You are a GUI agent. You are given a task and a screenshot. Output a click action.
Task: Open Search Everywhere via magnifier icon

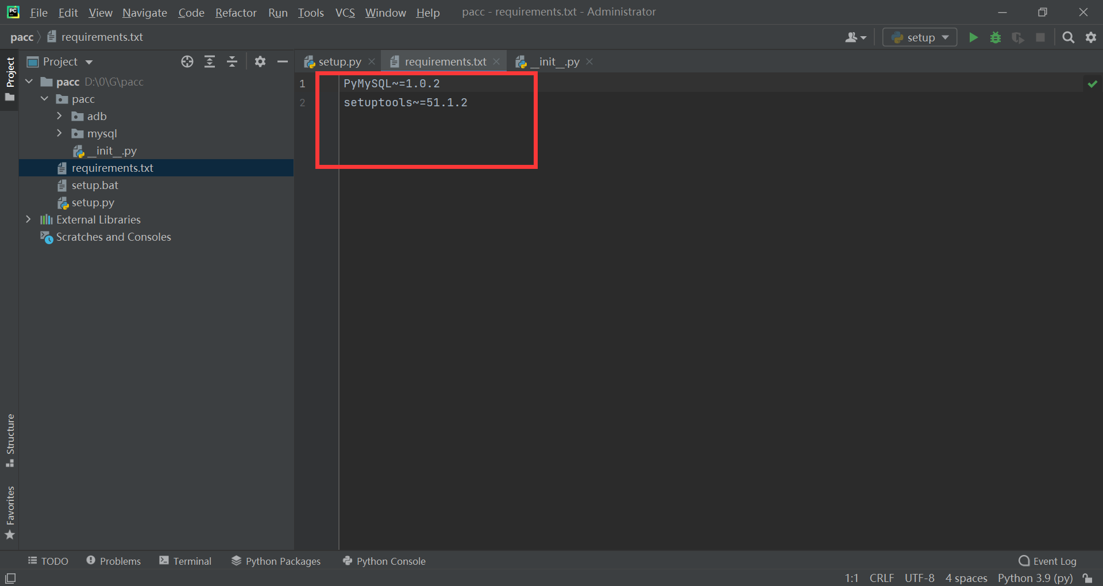tap(1069, 37)
